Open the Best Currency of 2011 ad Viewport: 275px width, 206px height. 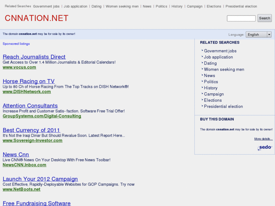(x=31, y=130)
